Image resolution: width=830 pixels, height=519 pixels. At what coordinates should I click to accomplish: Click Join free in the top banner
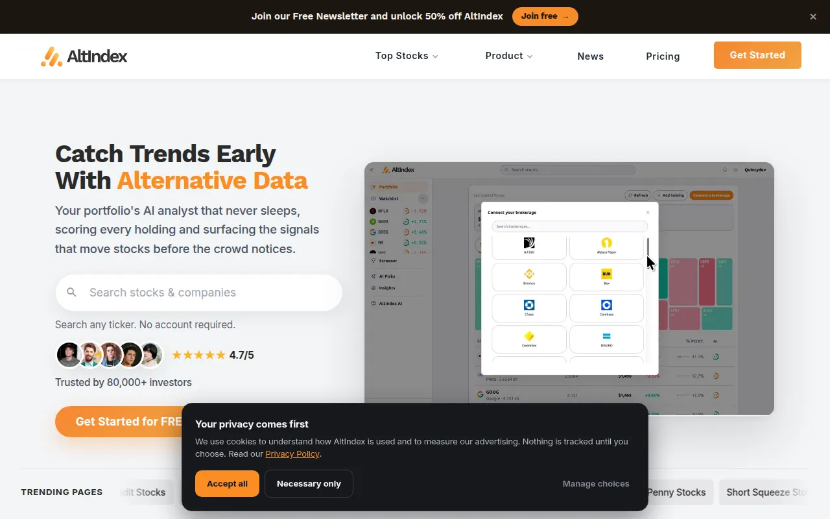pos(545,16)
